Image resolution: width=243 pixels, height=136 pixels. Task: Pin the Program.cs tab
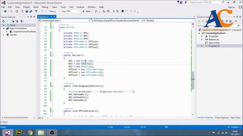point(51,17)
